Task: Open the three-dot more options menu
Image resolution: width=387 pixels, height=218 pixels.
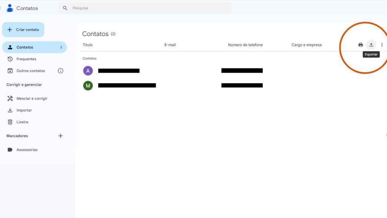Action: pos(382,45)
